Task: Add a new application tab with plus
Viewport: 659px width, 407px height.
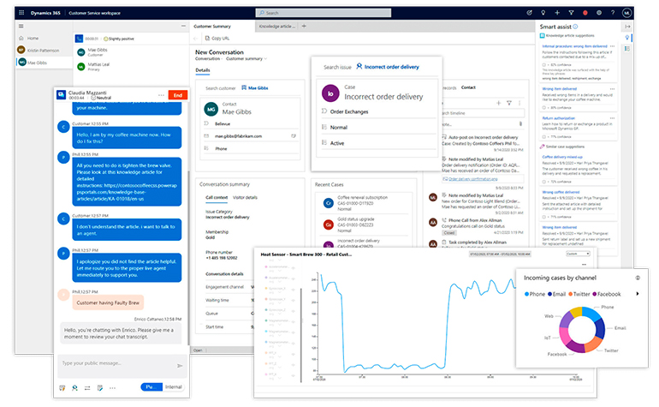Action: 304,26
